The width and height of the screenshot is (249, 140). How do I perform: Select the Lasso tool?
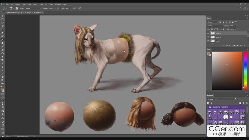(3, 23)
